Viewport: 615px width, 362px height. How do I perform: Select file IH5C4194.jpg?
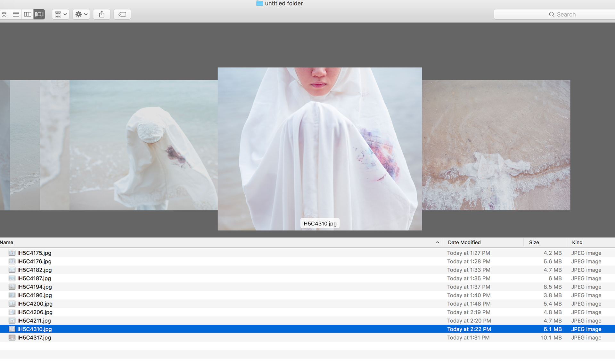coord(307,287)
